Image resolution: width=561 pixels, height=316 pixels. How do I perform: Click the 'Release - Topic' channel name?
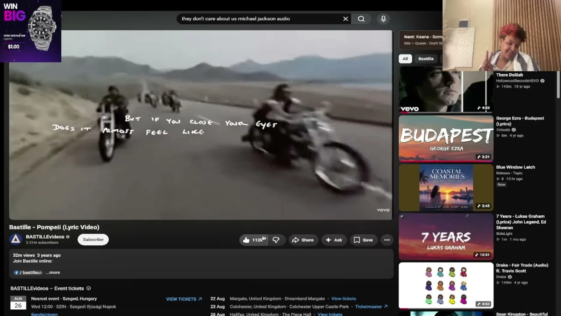[509, 173]
